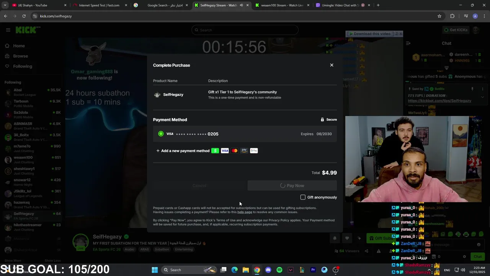The image size is (490, 276).
Task: Open Premiere Pro from the taskbar
Action: click(313, 270)
